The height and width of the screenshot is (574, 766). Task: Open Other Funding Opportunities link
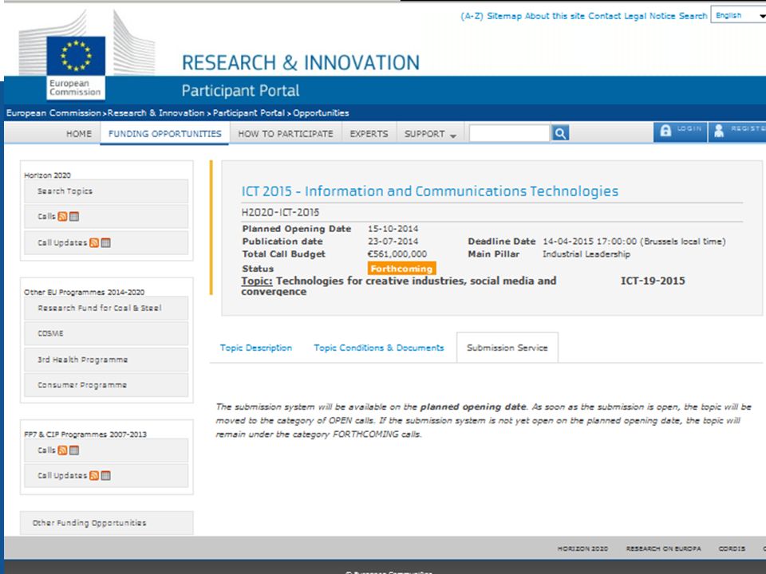[106, 523]
